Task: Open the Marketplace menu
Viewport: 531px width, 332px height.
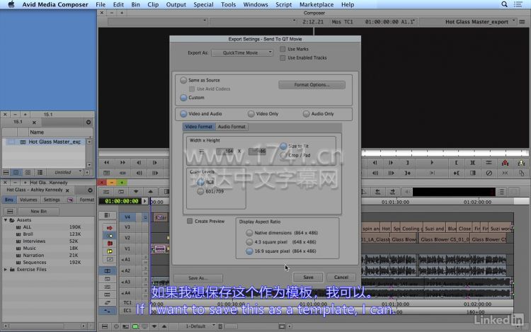Action: 316,4
